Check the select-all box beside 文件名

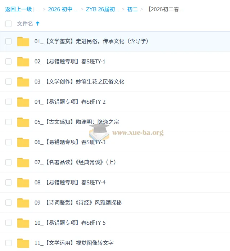coord(8,24)
